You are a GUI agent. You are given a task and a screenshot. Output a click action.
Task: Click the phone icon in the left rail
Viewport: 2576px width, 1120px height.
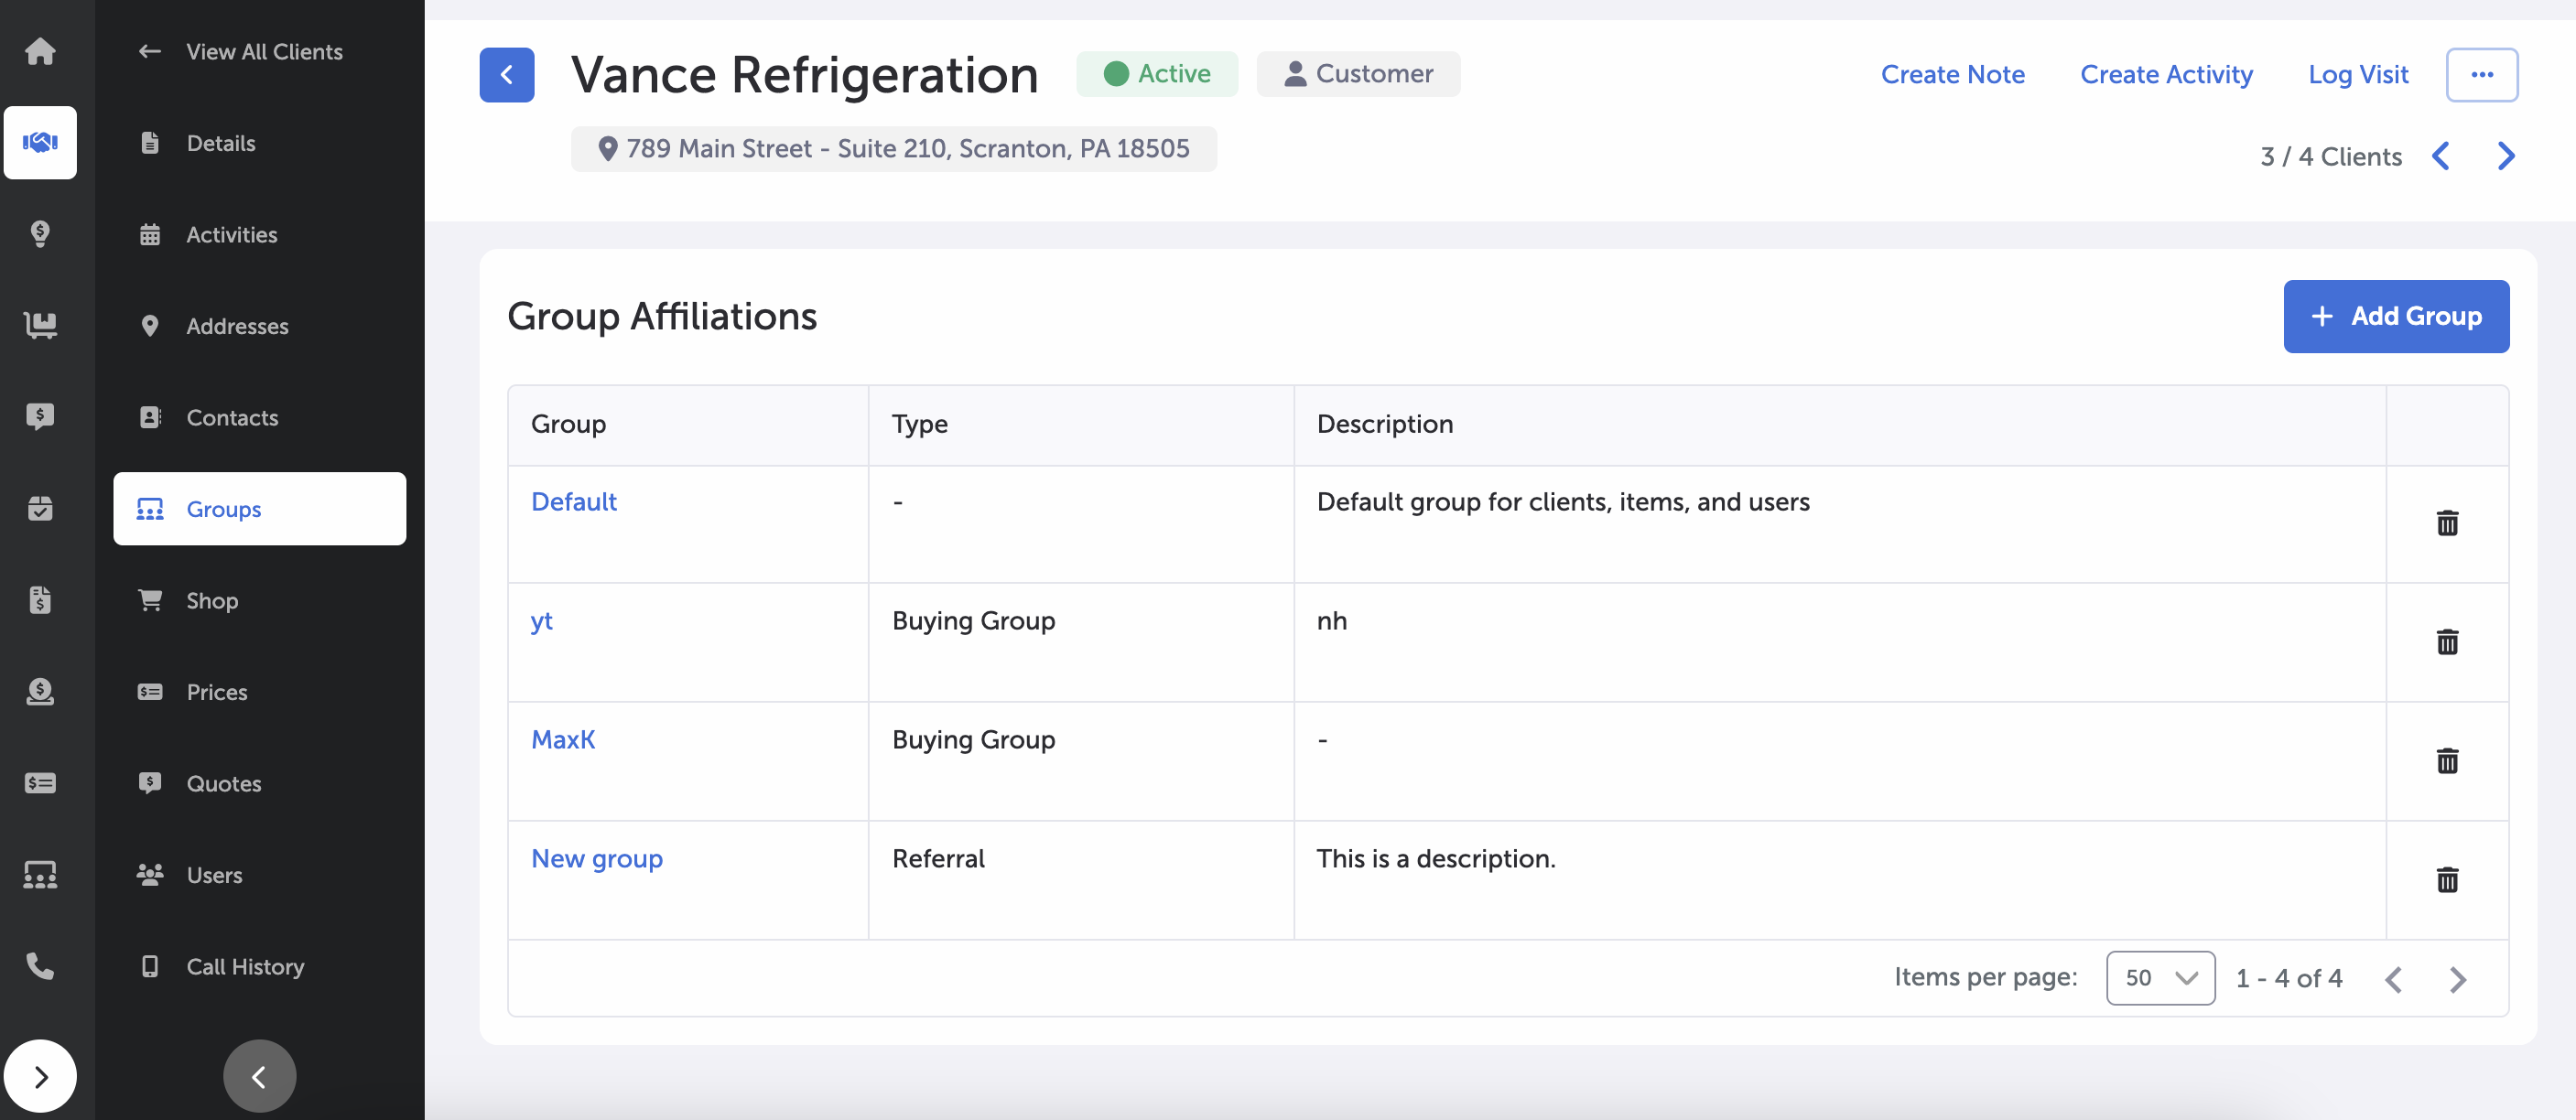coord(40,966)
